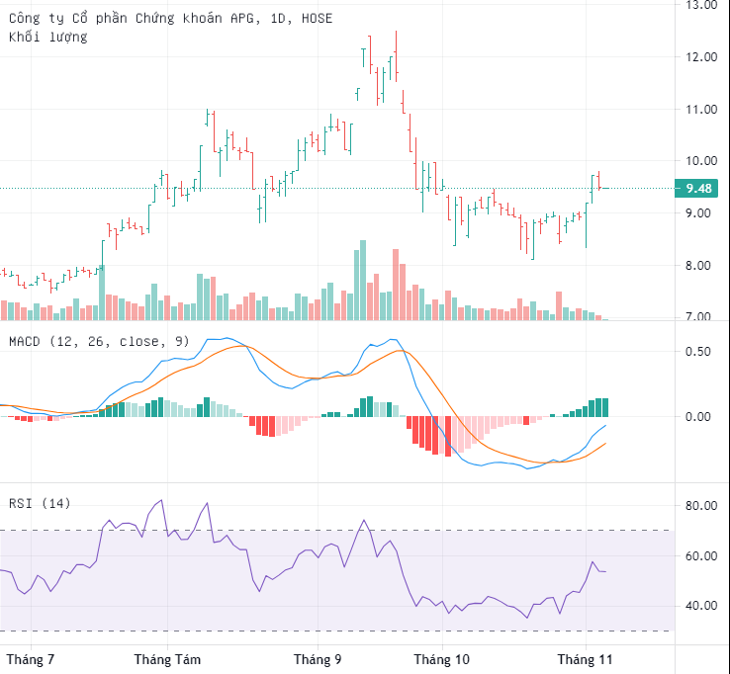The height and width of the screenshot is (674, 730).
Task: Click the HOSE exchange label in header
Action: click(x=315, y=19)
